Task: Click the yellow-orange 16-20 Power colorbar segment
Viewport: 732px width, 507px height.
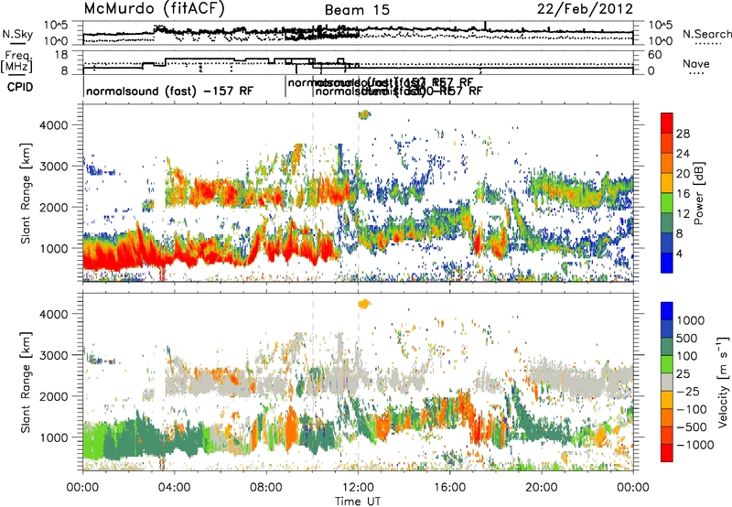Action: (x=667, y=182)
